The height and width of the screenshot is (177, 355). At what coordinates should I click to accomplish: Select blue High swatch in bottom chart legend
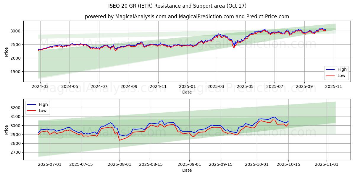coord(31,104)
